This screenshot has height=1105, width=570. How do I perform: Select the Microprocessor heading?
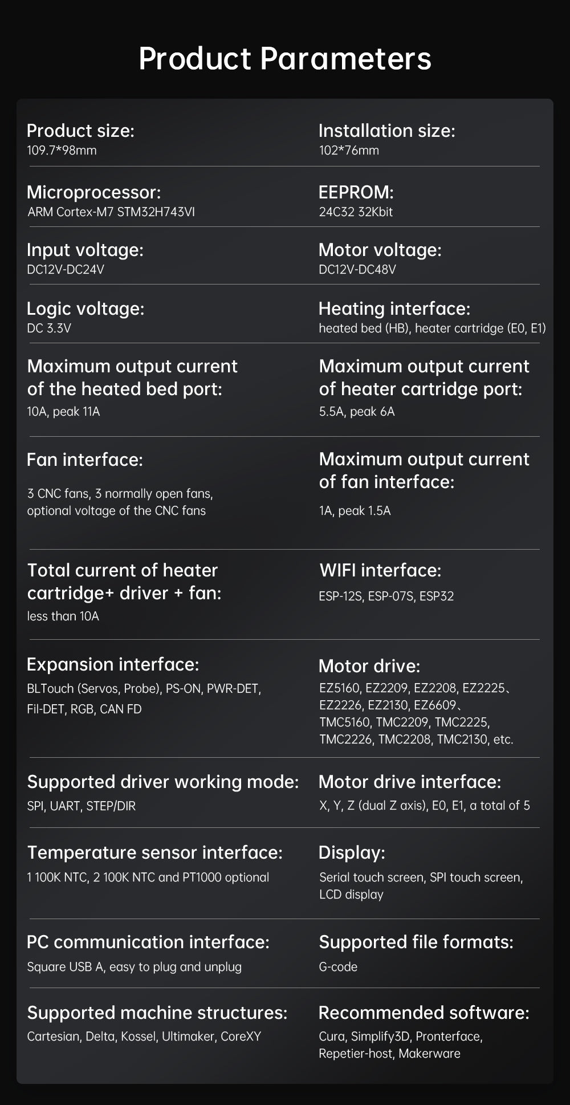click(x=94, y=192)
